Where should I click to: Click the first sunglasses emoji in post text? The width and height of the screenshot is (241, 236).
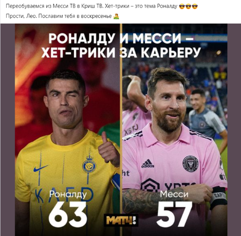(182, 7)
